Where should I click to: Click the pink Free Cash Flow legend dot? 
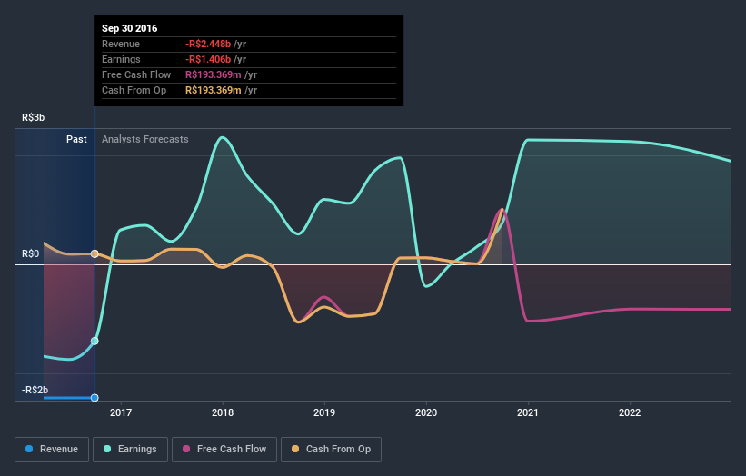click(x=186, y=449)
